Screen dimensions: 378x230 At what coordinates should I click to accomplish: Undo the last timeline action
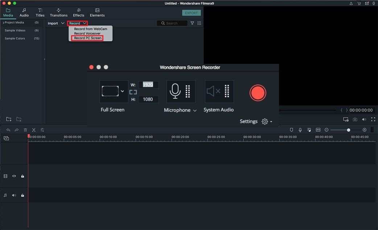click(x=8, y=130)
